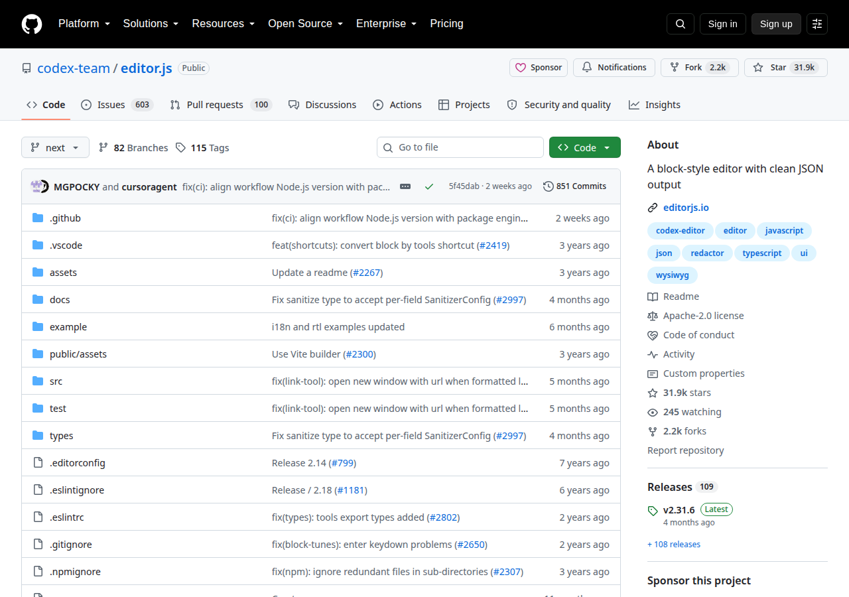The width and height of the screenshot is (849, 597).
Task: Go to the Insights tab
Action: click(x=655, y=105)
